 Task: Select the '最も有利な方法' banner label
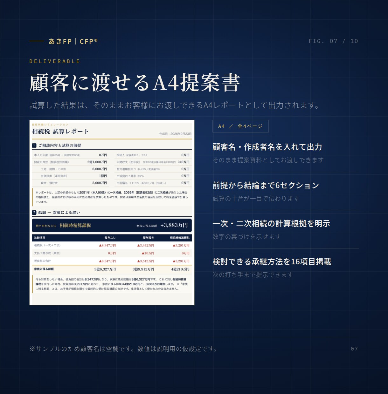click(x=46, y=226)
